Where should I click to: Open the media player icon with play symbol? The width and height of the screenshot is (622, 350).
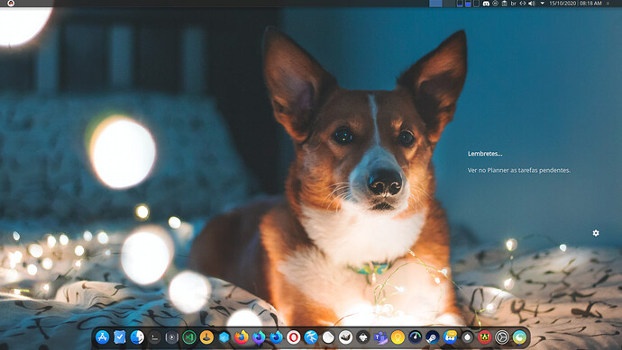(172, 337)
